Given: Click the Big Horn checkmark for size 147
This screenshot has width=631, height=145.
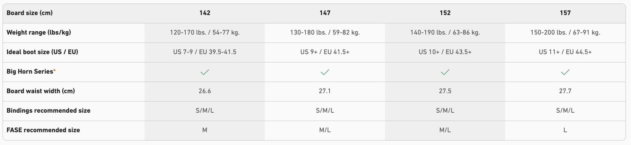Looking at the screenshot, I should coord(325,72).
